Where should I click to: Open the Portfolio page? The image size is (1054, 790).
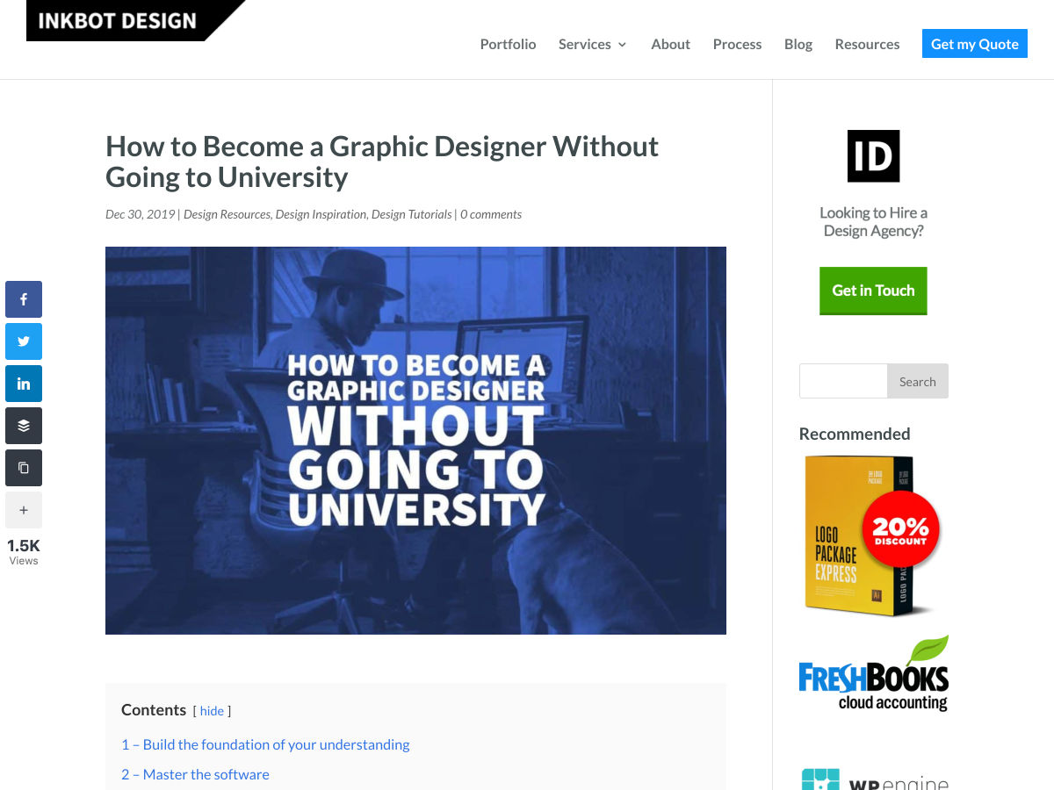point(508,44)
